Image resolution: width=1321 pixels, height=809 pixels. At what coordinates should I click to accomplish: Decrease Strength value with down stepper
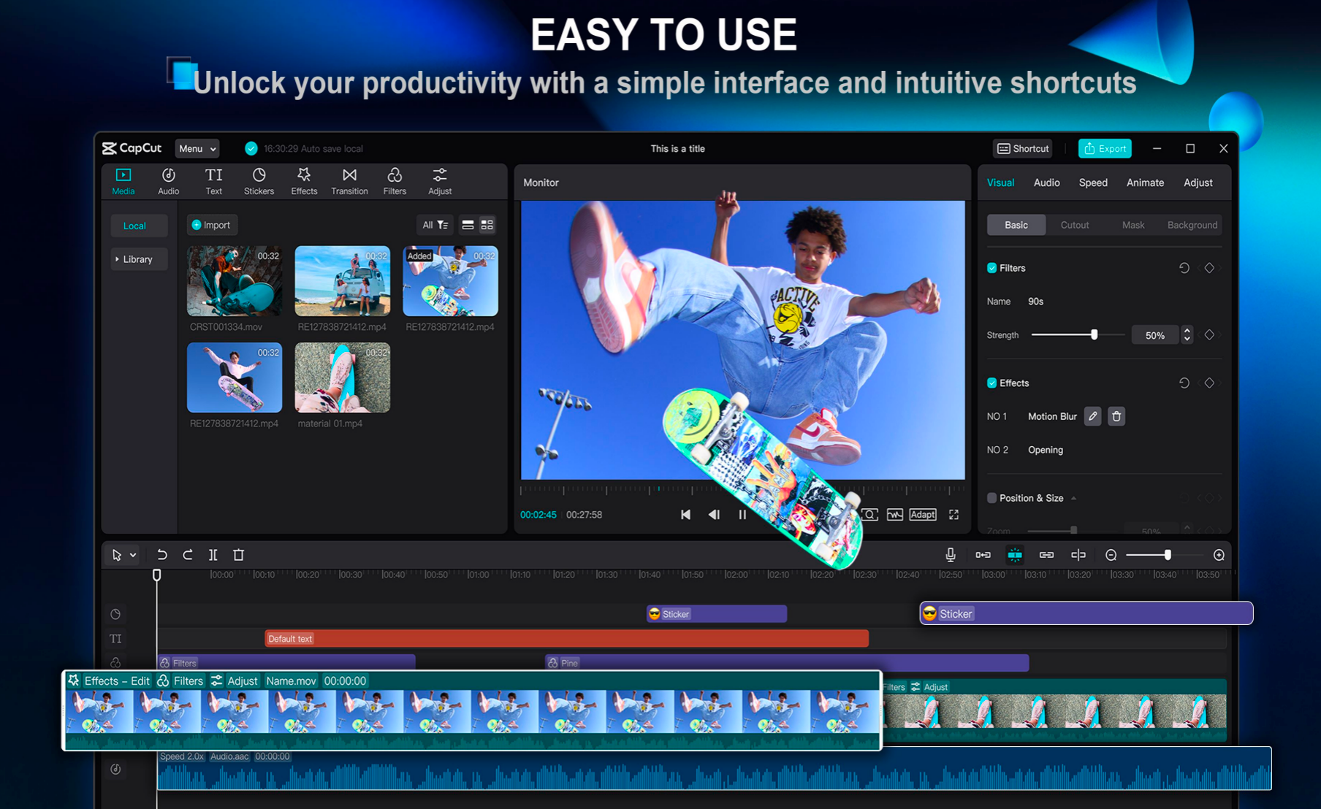[1187, 339]
